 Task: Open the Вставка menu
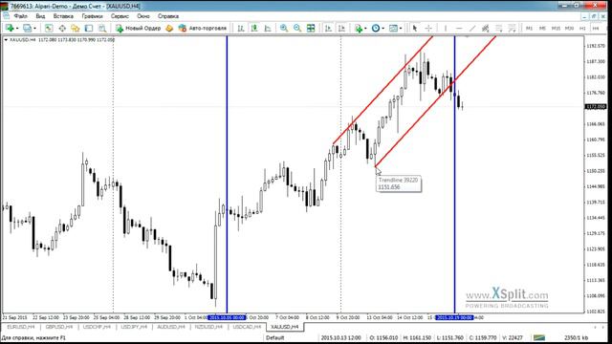63,16
